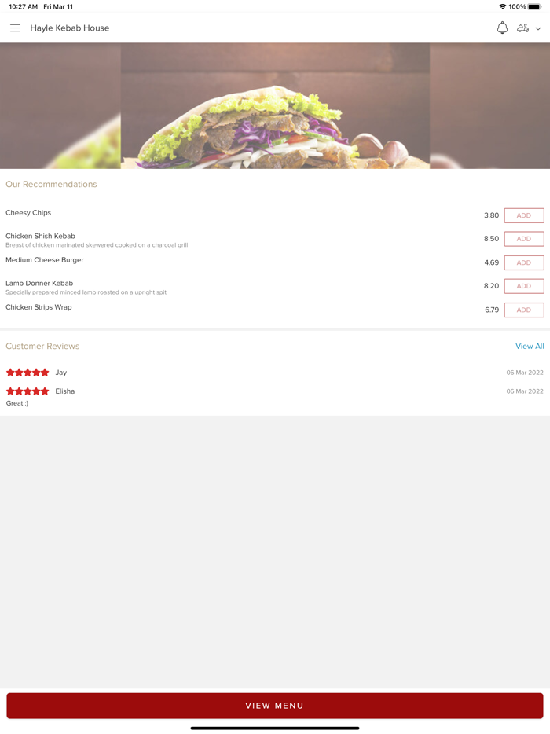Viewport: 550px width, 734px height.
Task: Open the hamburger menu icon
Action: tap(15, 28)
